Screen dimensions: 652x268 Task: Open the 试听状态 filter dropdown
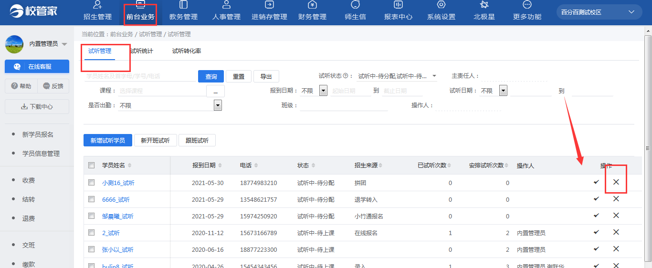click(x=397, y=76)
